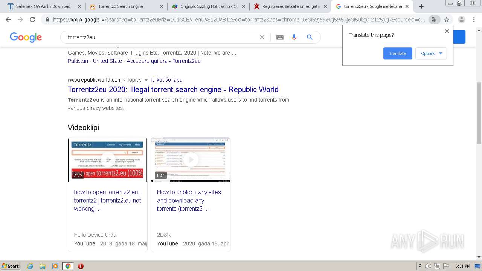Screen dimensions: 482x271
Task: Switch to Betsafe registration tab
Action: (290, 6)
